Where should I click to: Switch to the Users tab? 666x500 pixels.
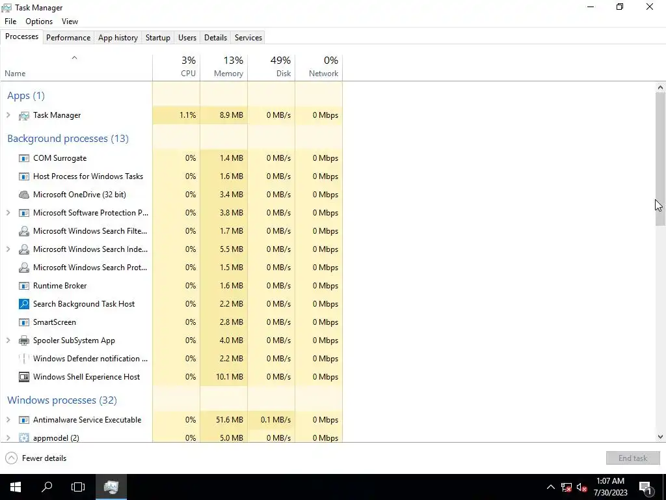pos(187,37)
